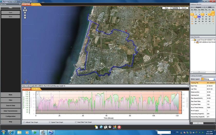Go to next month after August
Image resolution: width=216 pixels, height=135 pixels.
(204, 7)
